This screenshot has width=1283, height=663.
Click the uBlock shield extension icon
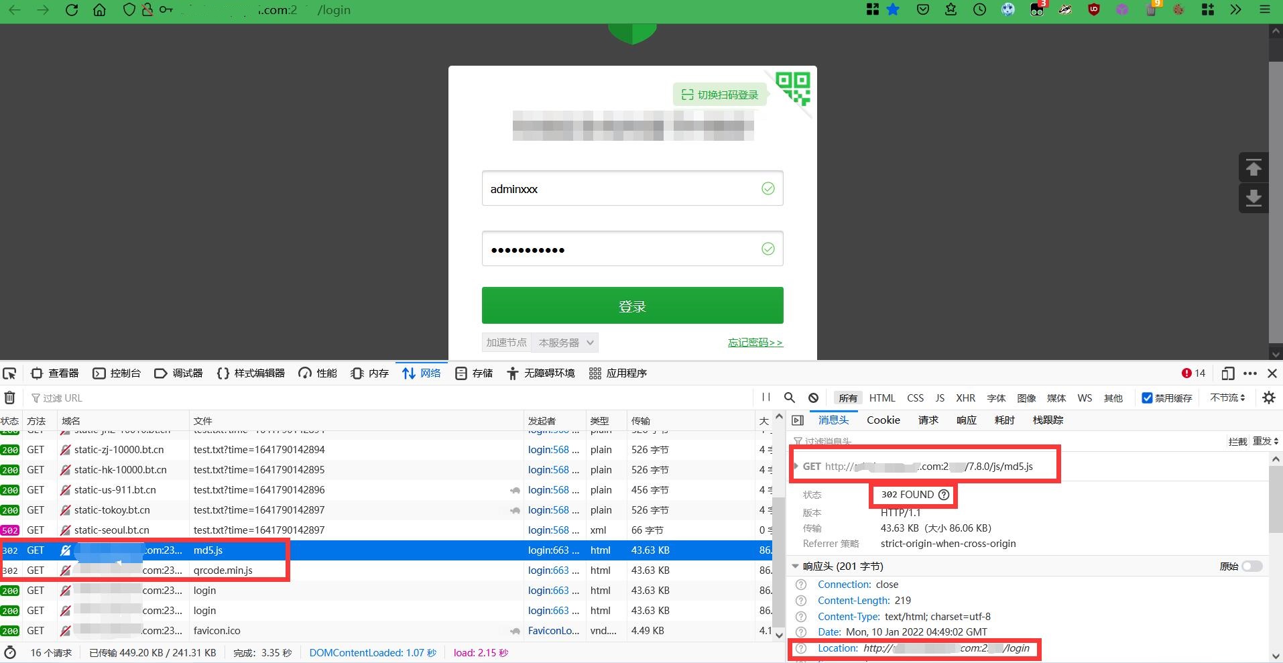1094,9
